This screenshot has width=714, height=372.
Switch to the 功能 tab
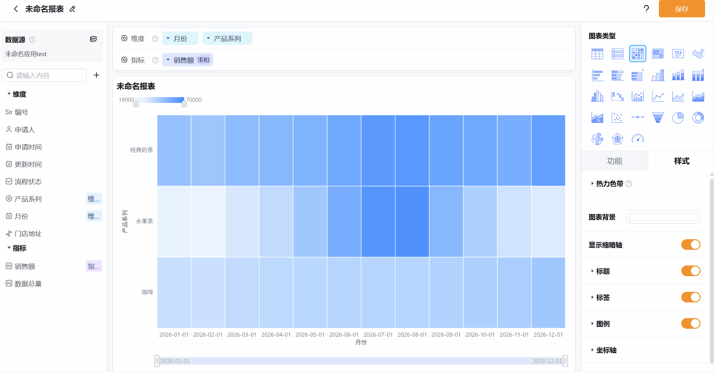[x=614, y=161]
